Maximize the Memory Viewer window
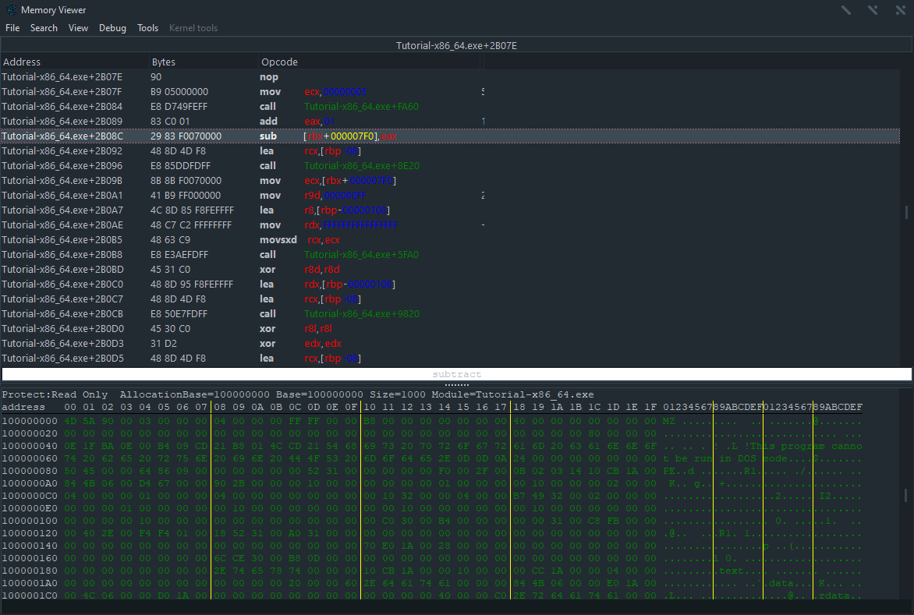Viewport: 914px width, 615px height. 873,10
